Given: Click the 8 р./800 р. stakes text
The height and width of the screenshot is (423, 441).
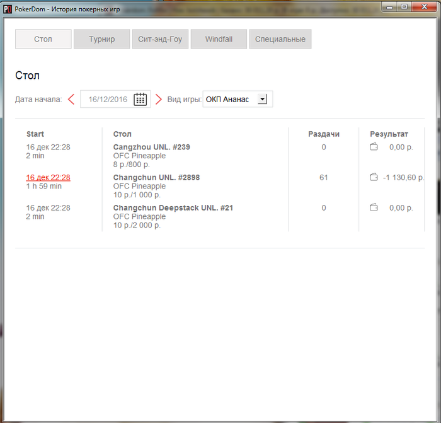Looking at the screenshot, I should pos(131,165).
